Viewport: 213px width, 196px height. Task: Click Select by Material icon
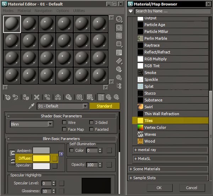pyautogui.click(x=119, y=77)
